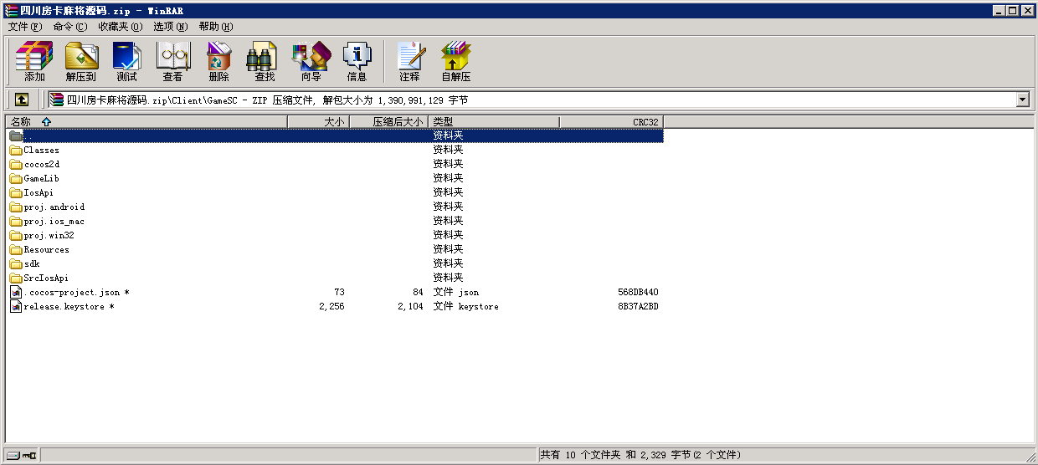Expand the archive path dropdown arrow
This screenshot has height=465, width=1038.
point(1022,100)
